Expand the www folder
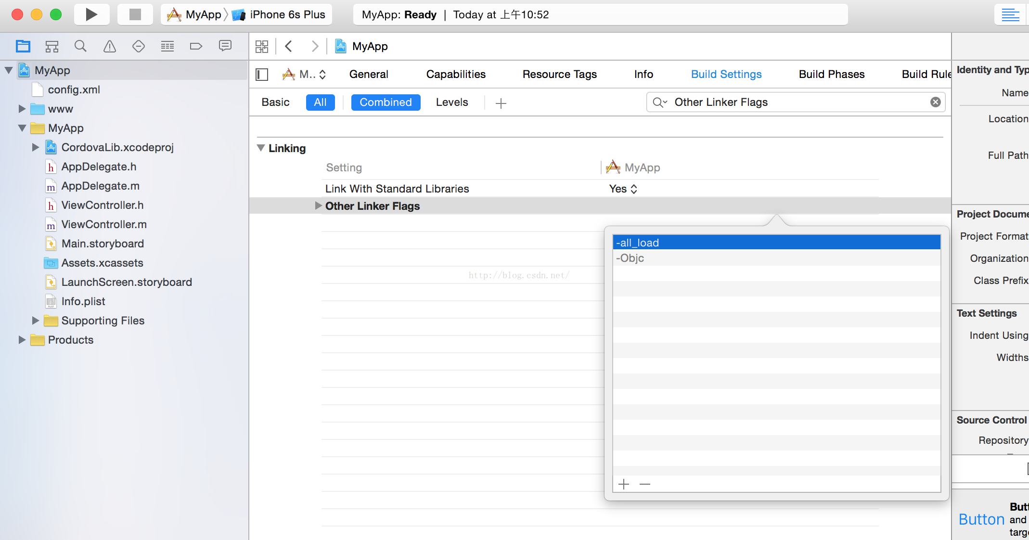 coord(22,109)
